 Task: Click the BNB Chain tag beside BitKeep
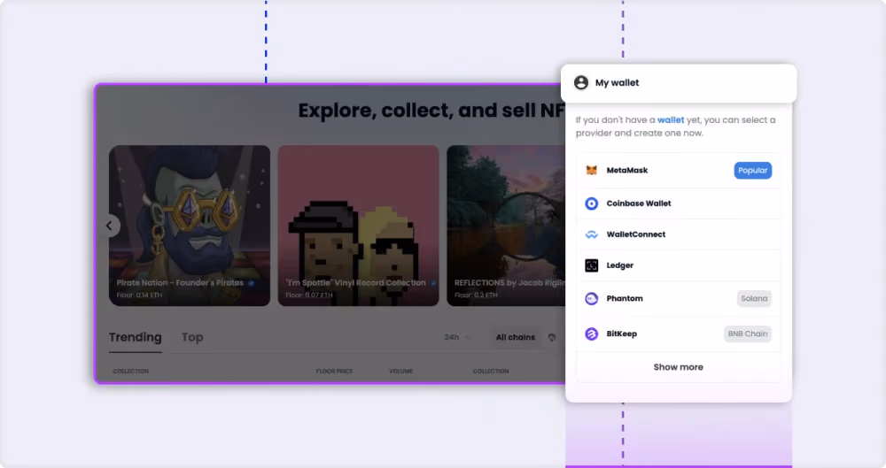[x=748, y=334]
